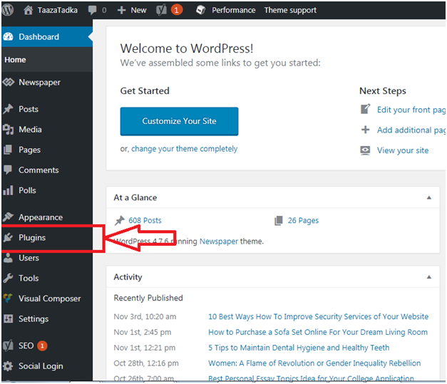Viewport: 447px width, 384px height.
Task: Click View your site link
Action: [x=403, y=150]
